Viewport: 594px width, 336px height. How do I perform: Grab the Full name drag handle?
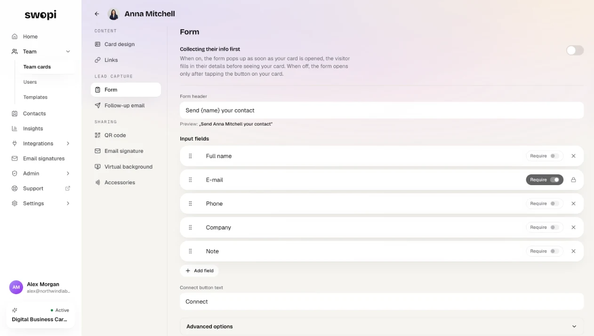(x=191, y=156)
